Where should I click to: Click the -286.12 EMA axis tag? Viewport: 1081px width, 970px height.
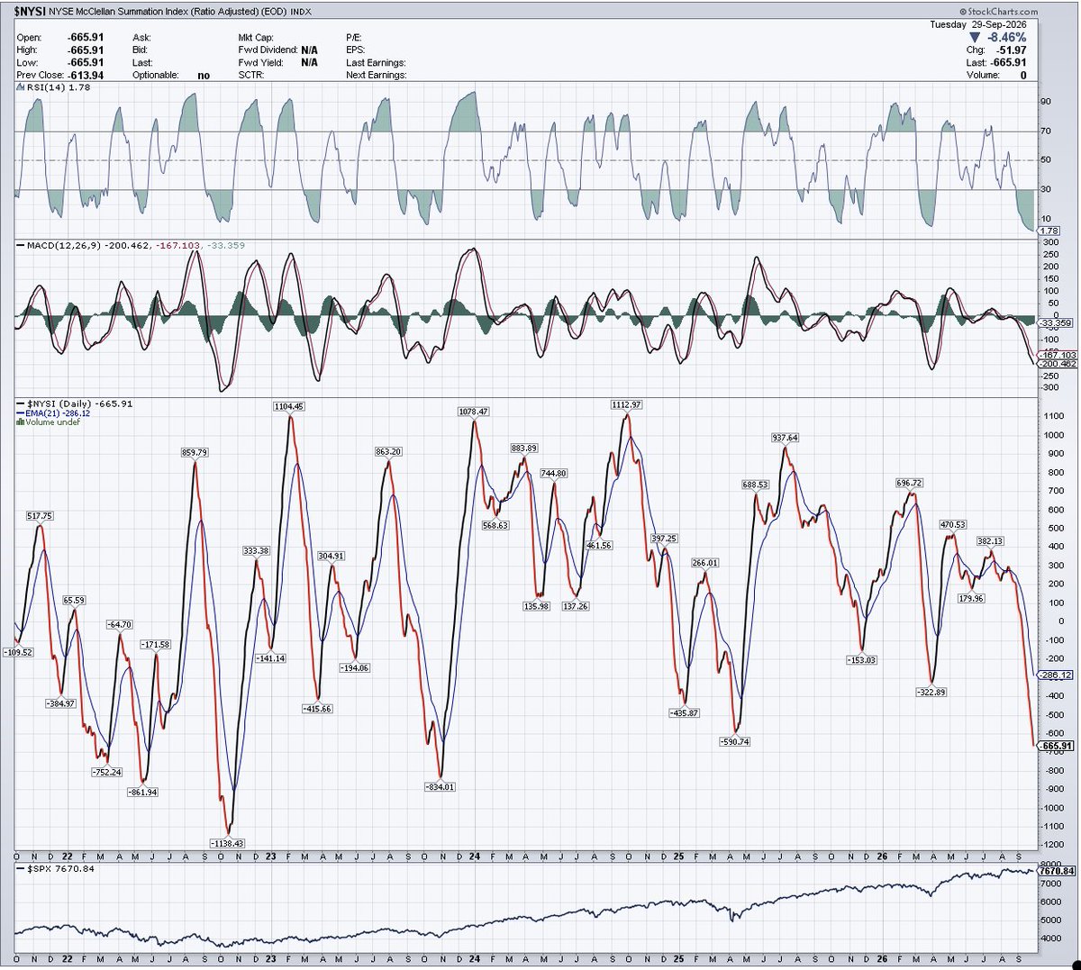[x=1055, y=674]
